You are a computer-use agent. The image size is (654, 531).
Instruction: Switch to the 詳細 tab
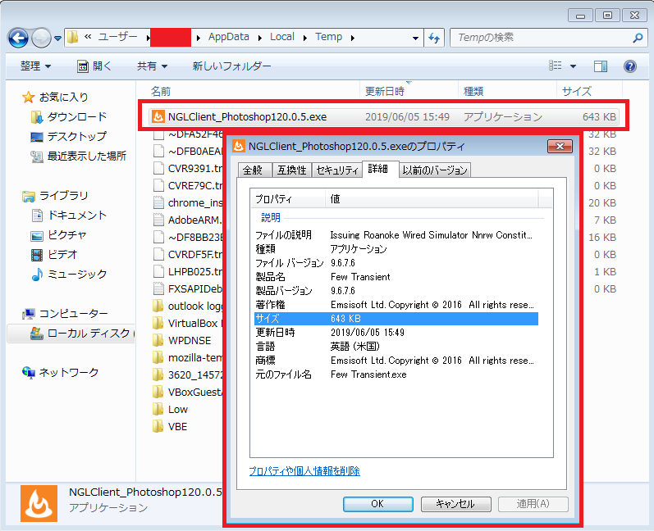(x=380, y=169)
